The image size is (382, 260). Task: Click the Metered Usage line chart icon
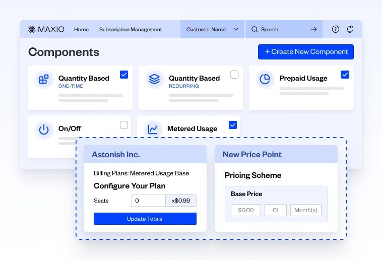tap(153, 129)
